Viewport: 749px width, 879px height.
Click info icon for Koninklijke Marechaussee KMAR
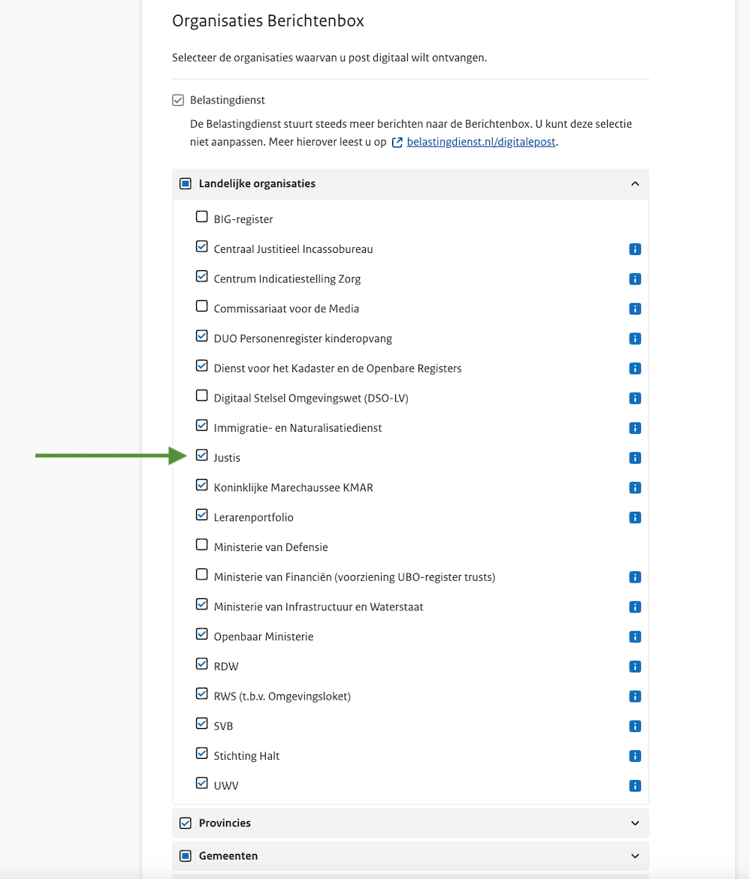(635, 488)
